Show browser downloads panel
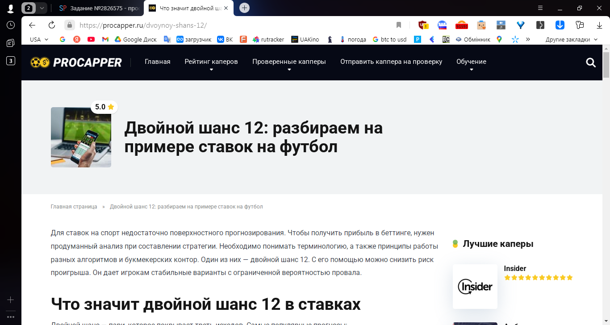Image resolution: width=610 pixels, height=325 pixels. pos(599,25)
